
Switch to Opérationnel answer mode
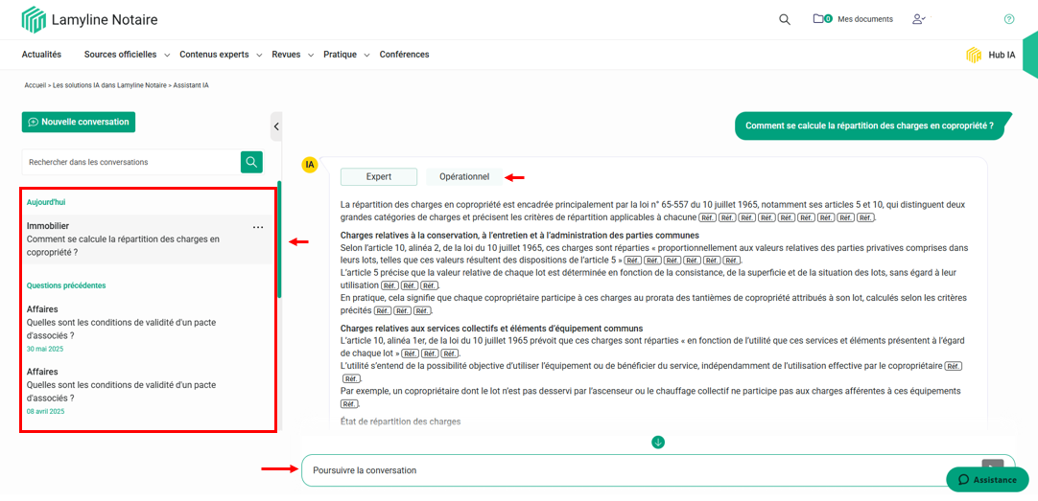point(464,177)
